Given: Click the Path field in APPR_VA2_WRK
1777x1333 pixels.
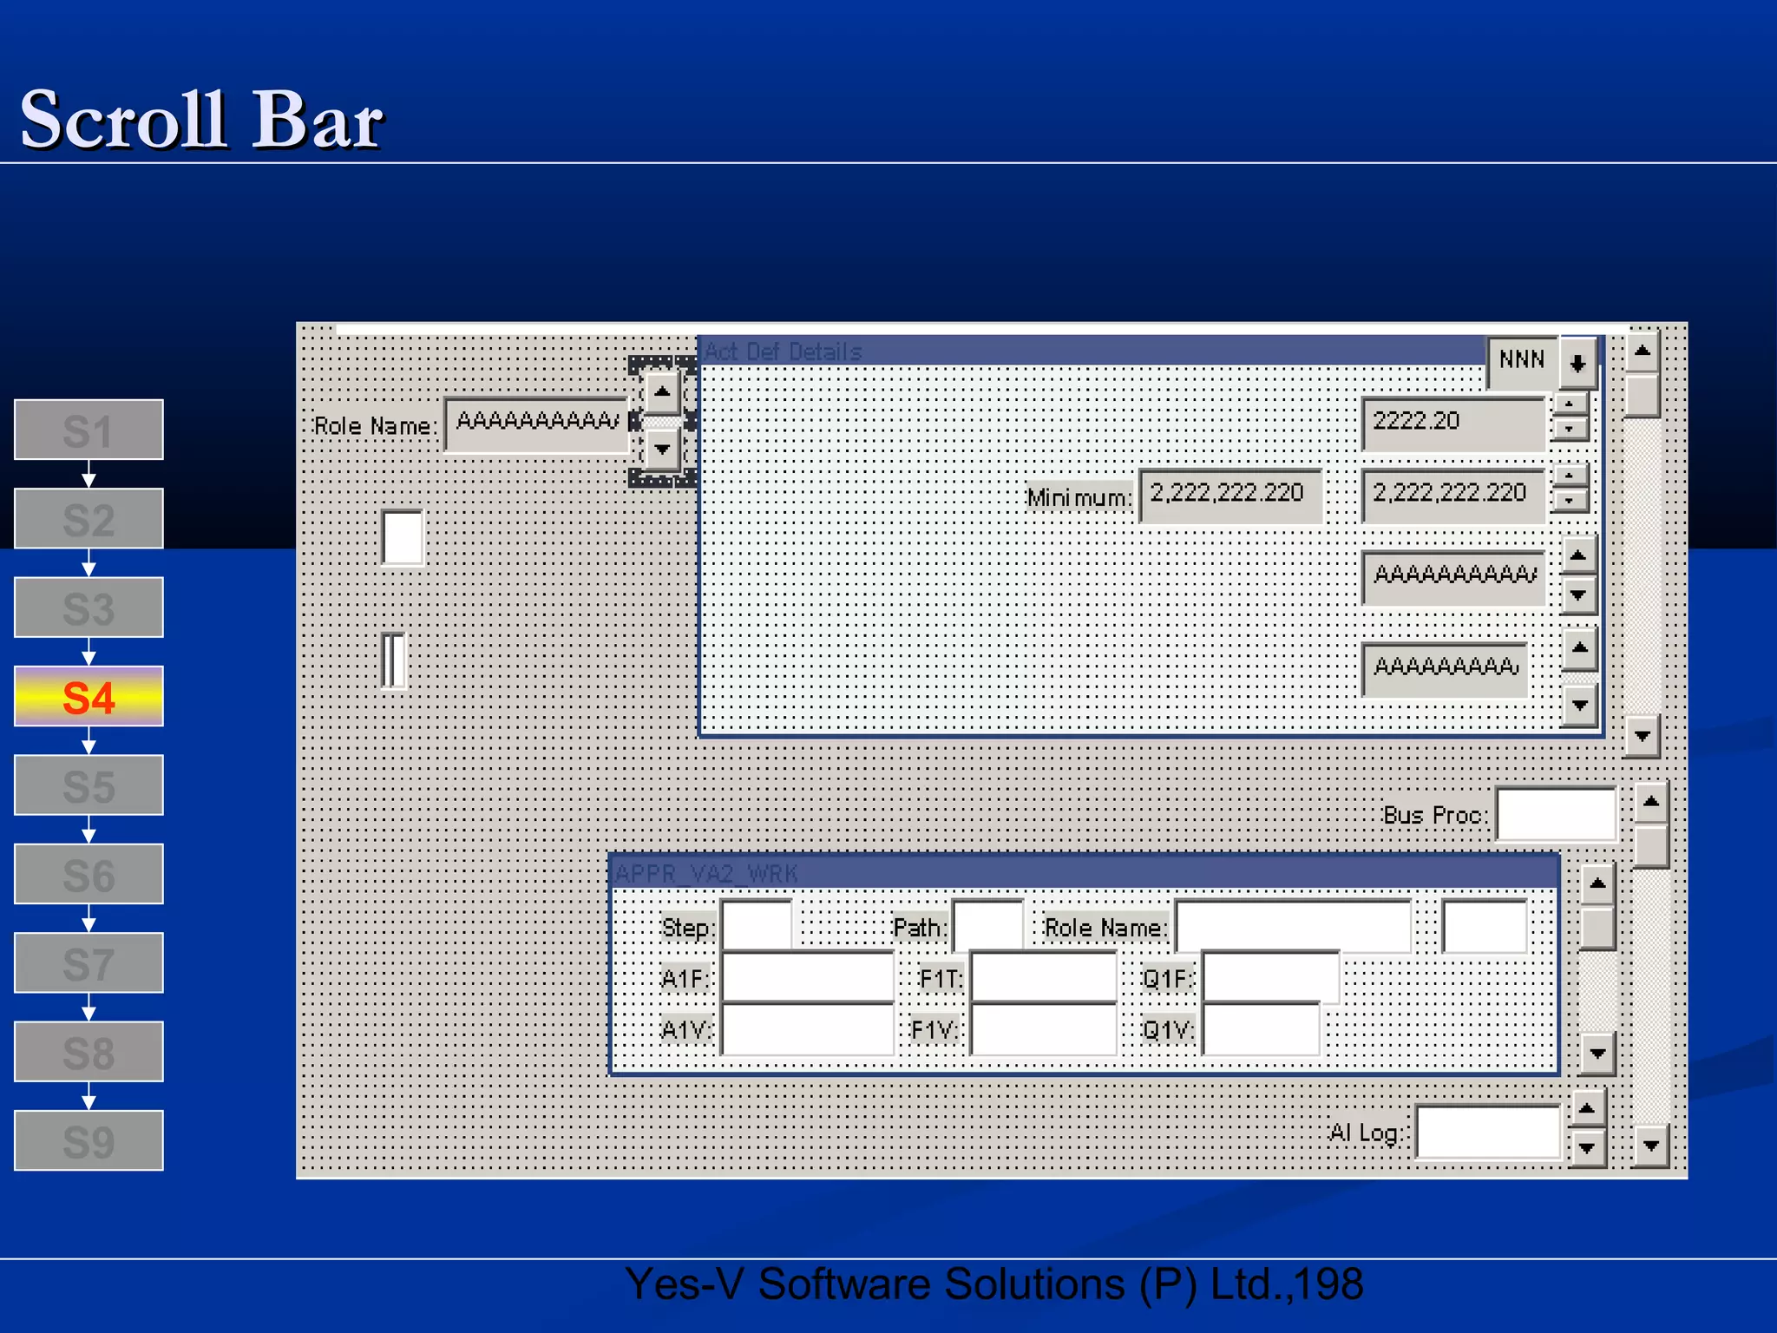Looking at the screenshot, I should click(988, 925).
